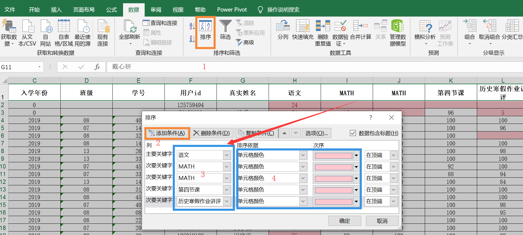
Task: Open 在顶端 dropdown in 语文 row
Action: coord(393,155)
